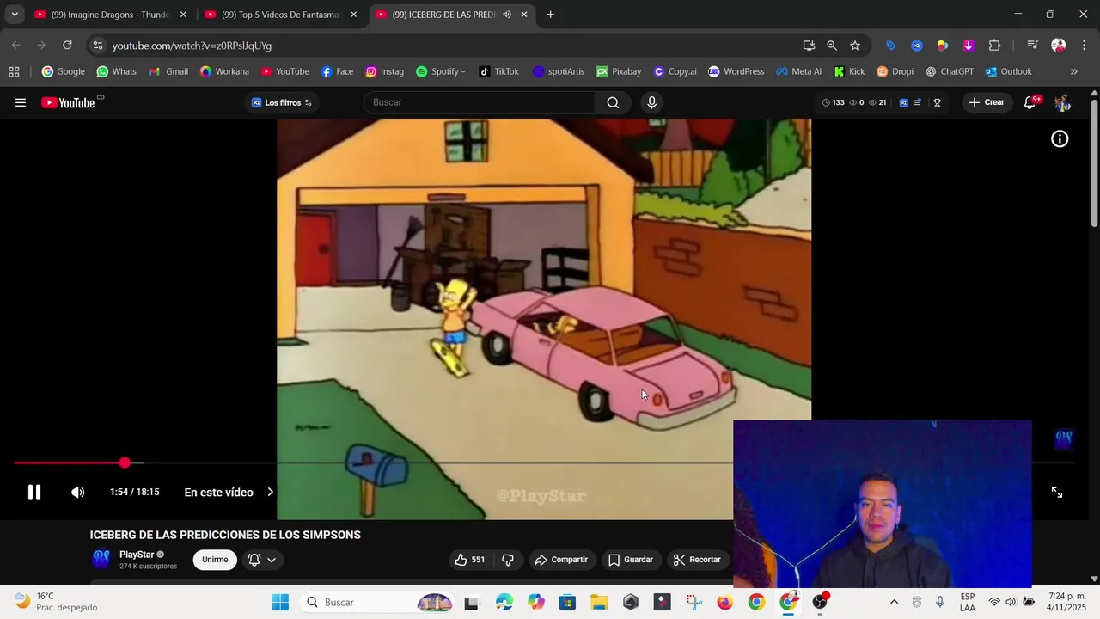Open the Google bookmark

click(64, 71)
